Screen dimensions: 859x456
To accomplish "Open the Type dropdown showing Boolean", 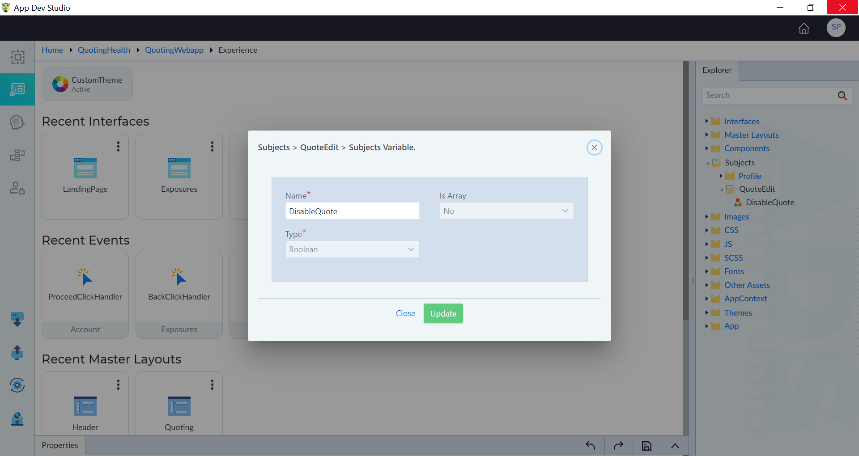I will pyautogui.click(x=352, y=249).
